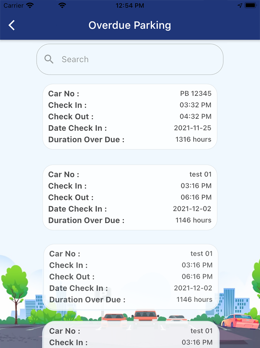Click the back arrow icon
The width and height of the screenshot is (260, 348).
pos(11,25)
